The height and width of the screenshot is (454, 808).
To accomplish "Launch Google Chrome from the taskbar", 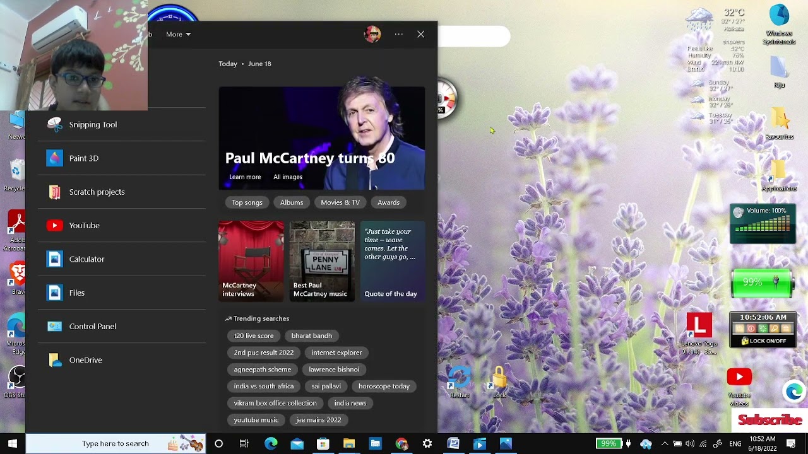I will (x=401, y=444).
